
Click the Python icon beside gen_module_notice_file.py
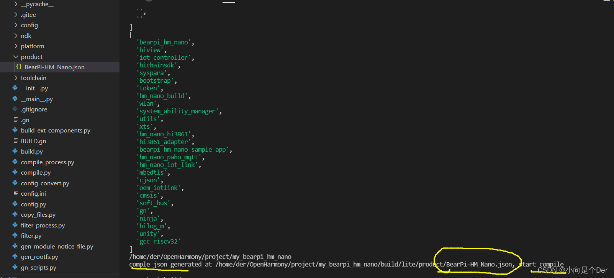15,246
